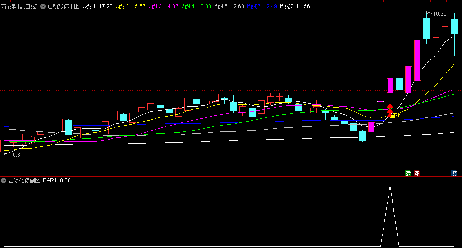
Task: Click indicator name 启动涨停副图
Action: click(24, 180)
